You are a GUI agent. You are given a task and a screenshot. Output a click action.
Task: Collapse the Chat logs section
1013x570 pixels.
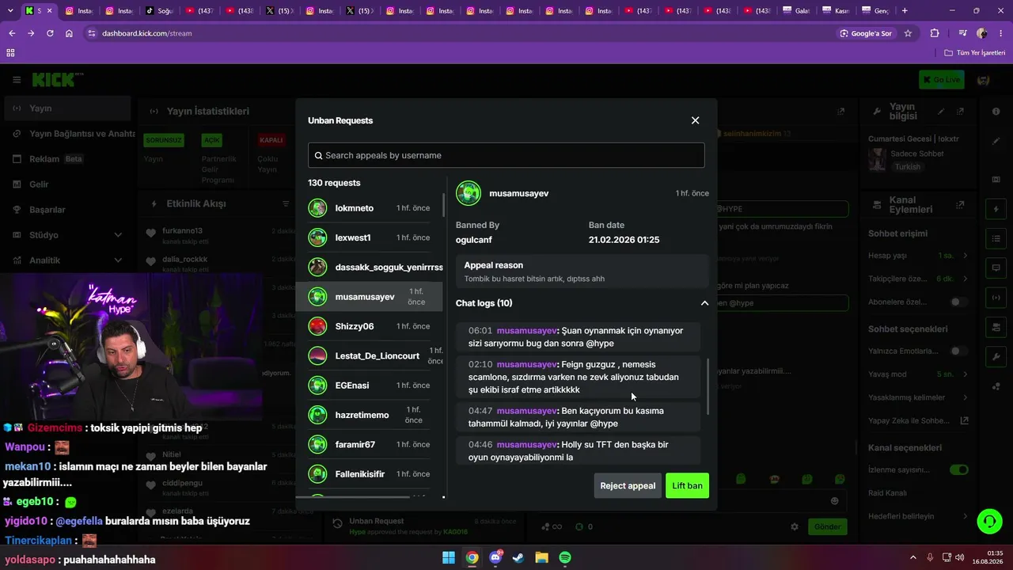704,303
